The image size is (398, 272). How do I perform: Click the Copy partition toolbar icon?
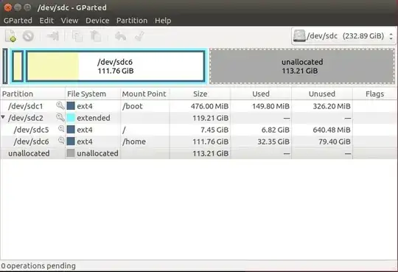(77, 36)
